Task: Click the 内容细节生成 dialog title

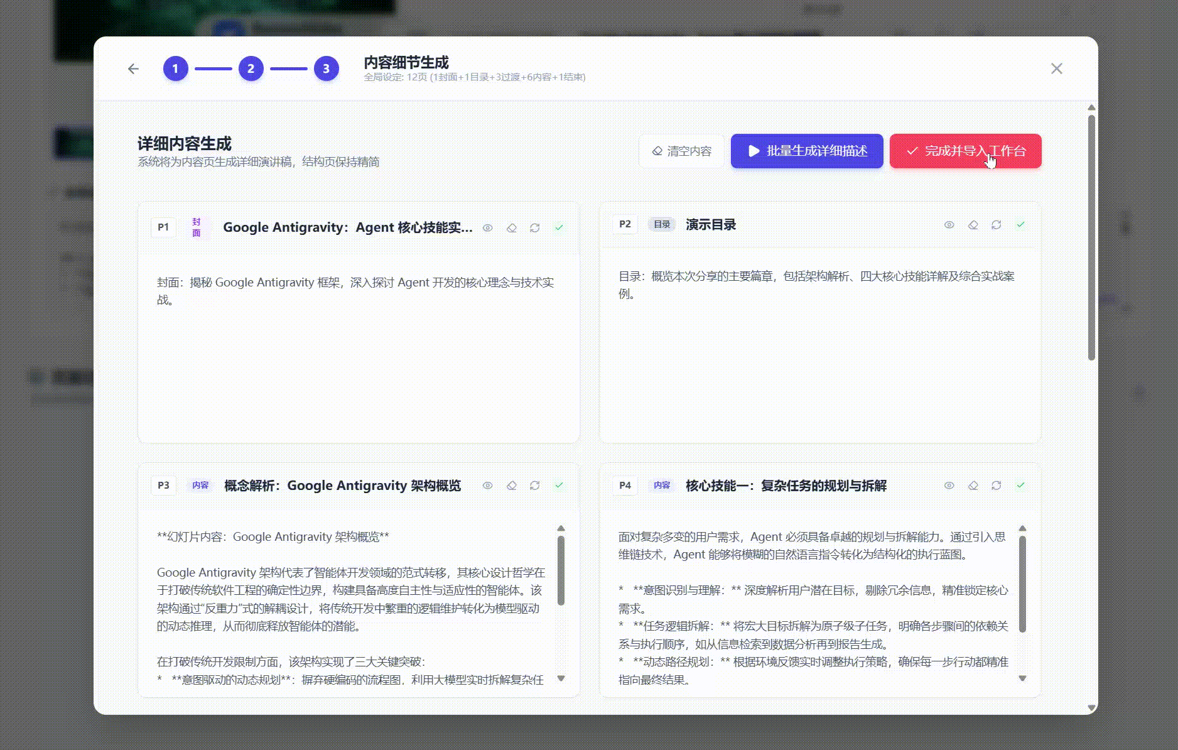Action: click(x=406, y=62)
